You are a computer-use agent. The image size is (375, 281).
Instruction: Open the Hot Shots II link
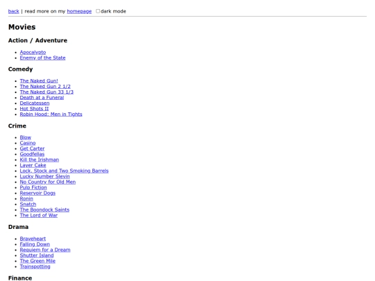click(34, 108)
